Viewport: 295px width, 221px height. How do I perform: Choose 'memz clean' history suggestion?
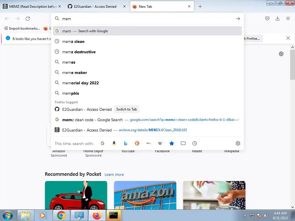click(147, 41)
